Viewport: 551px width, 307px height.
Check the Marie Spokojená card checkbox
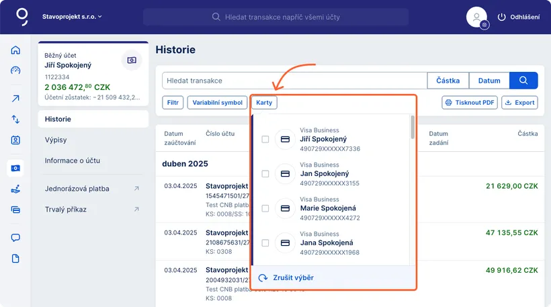click(265, 208)
